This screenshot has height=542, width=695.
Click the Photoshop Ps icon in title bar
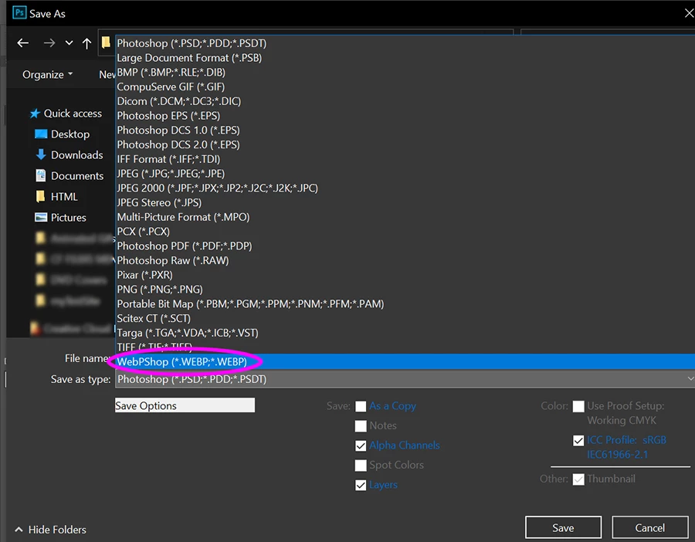click(19, 12)
